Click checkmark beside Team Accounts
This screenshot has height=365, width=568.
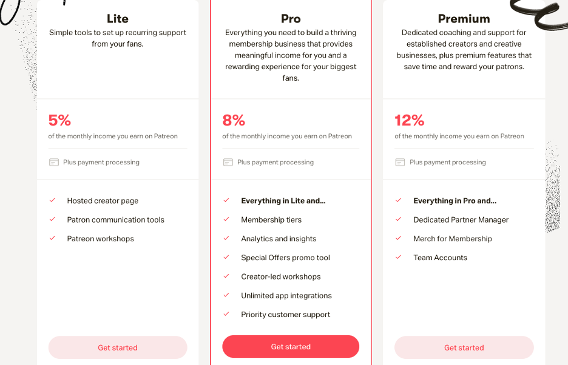[398, 257]
